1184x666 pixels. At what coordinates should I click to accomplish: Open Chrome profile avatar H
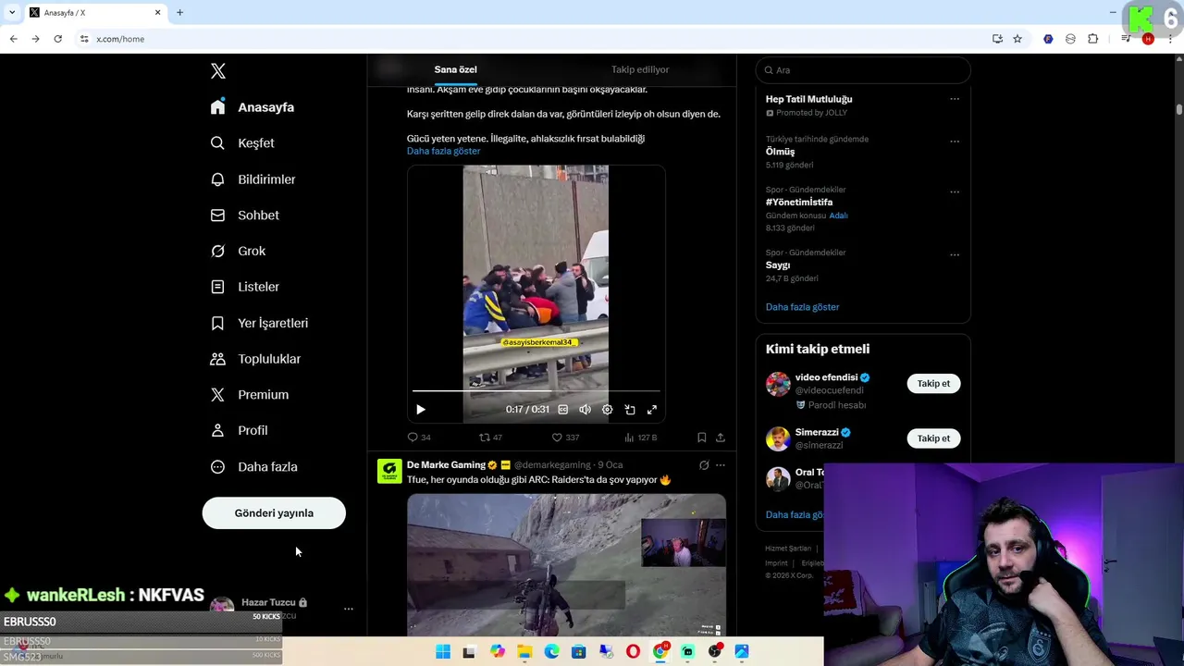[1148, 39]
